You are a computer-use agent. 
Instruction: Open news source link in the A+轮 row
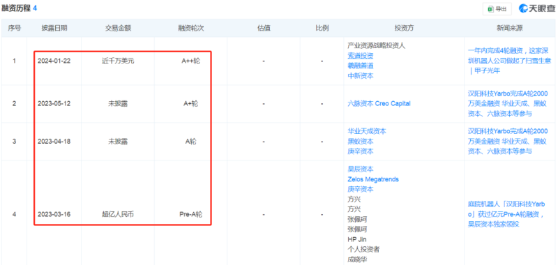(508, 103)
